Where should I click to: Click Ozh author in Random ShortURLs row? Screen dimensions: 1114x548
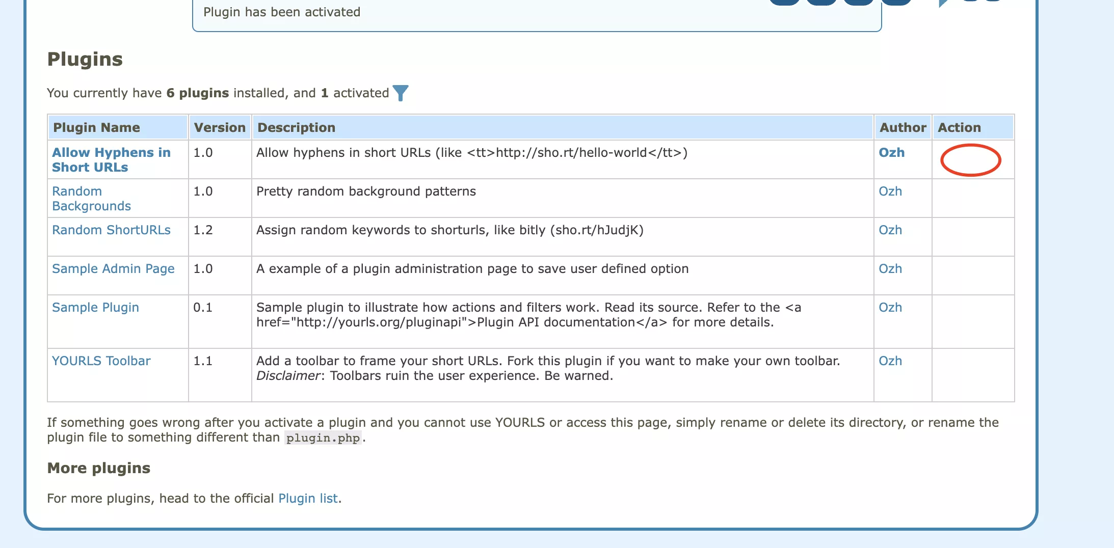tap(890, 230)
